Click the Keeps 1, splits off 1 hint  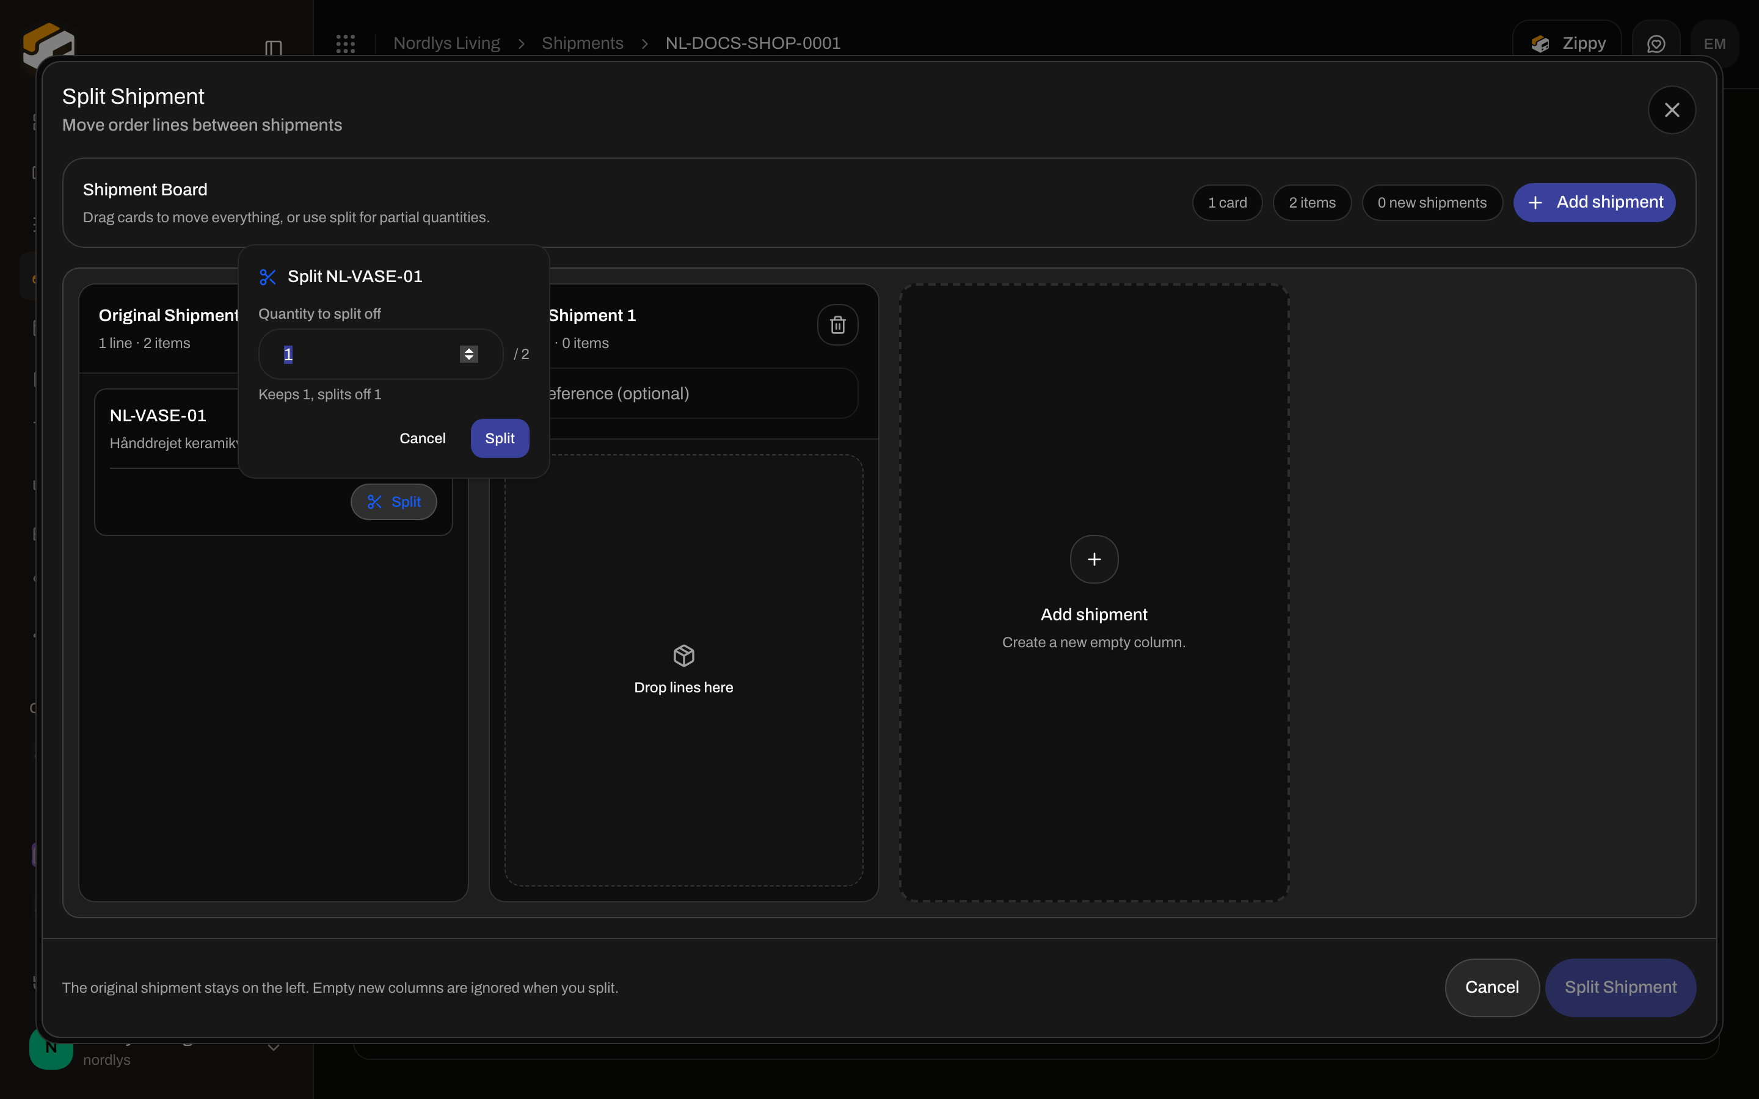[x=320, y=394]
